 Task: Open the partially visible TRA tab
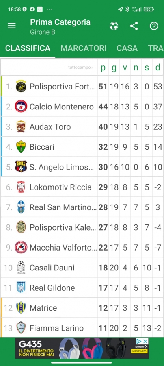tap(155, 48)
